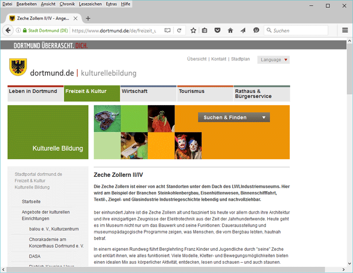Click the vertical scrollbar up arrow

pyautogui.click(x=349, y=41)
